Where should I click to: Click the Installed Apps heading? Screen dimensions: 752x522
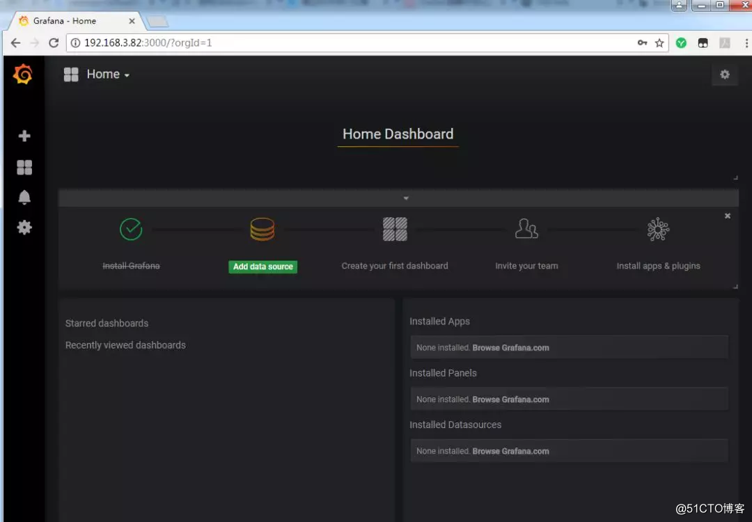point(440,322)
